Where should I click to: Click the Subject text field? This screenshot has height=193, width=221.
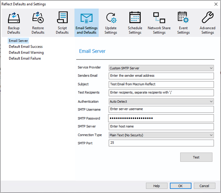(161, 84)
